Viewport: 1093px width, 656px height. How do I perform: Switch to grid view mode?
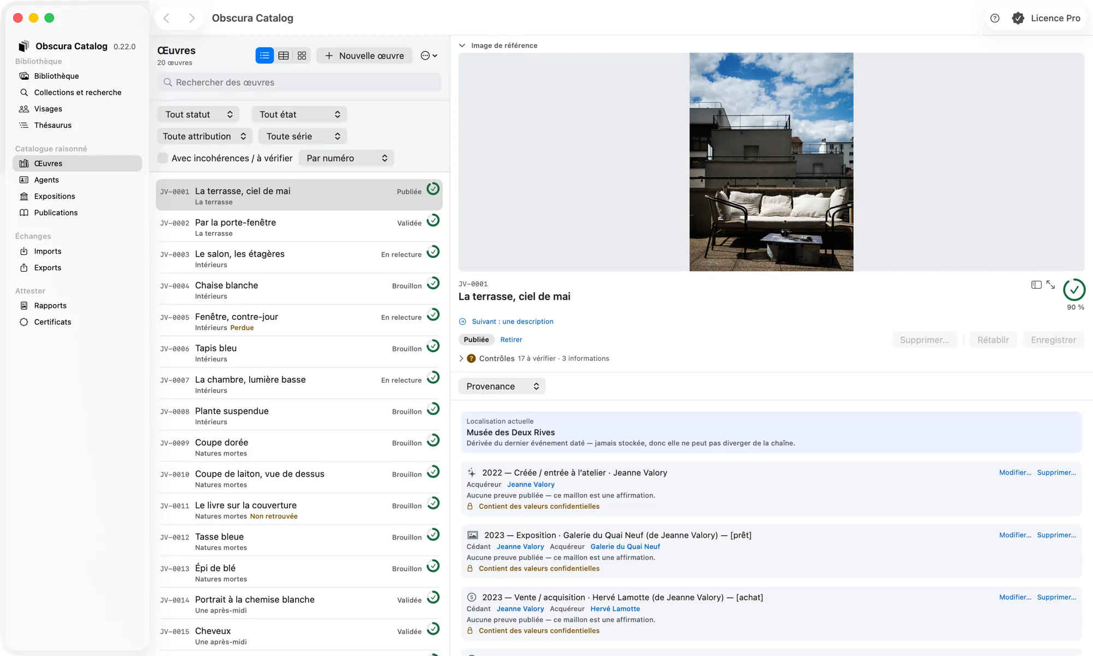[302, 56]
